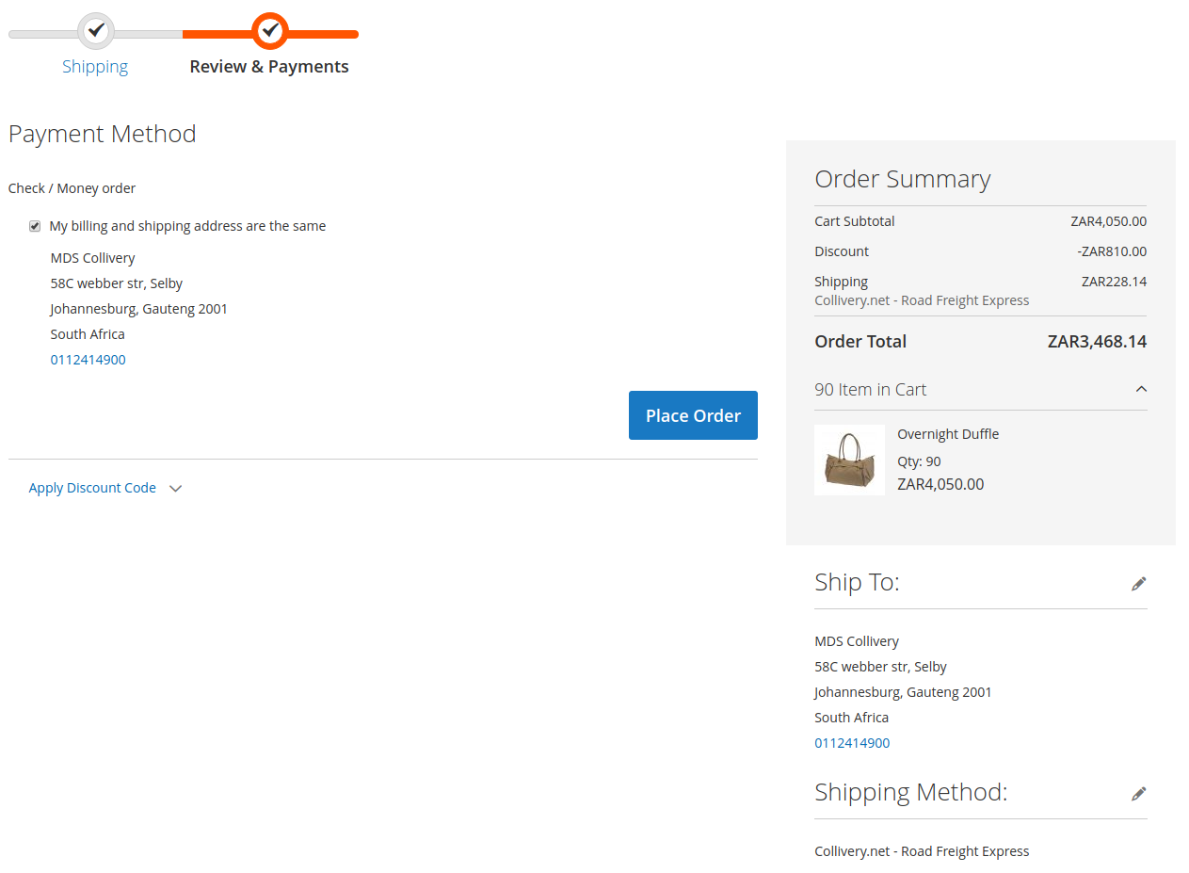Go back to the Shipping step
The image size is (1189, 873).
(x=95, y=67)
